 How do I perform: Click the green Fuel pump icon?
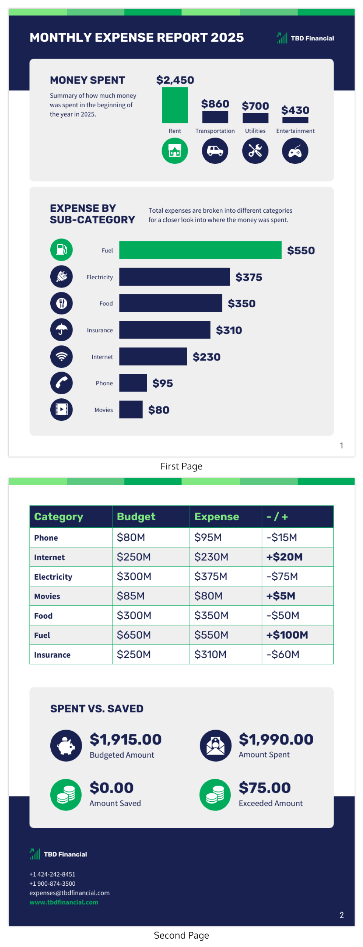pyautogui.click(x=62, y=250)
